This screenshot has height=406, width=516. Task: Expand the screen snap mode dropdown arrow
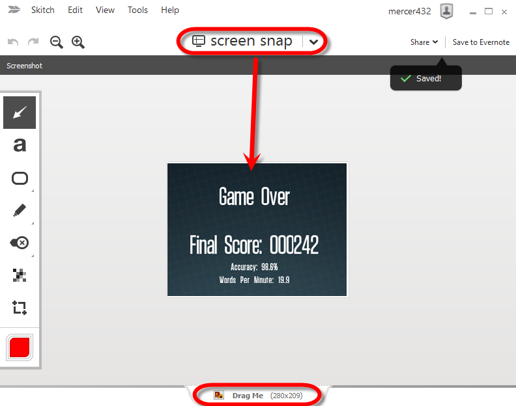(x=313, y=42)
